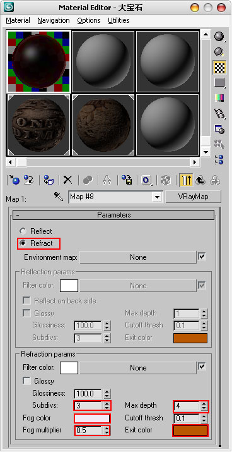Click the Refraction Subdivs value field
Screen dimensions: 232x452
[88, 406]
